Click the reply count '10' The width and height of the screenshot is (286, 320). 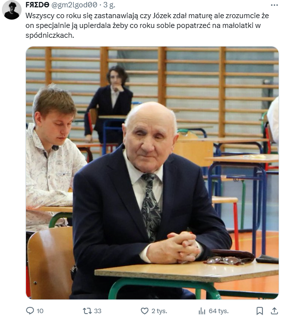pyautogui.click(x=40, y=311)
